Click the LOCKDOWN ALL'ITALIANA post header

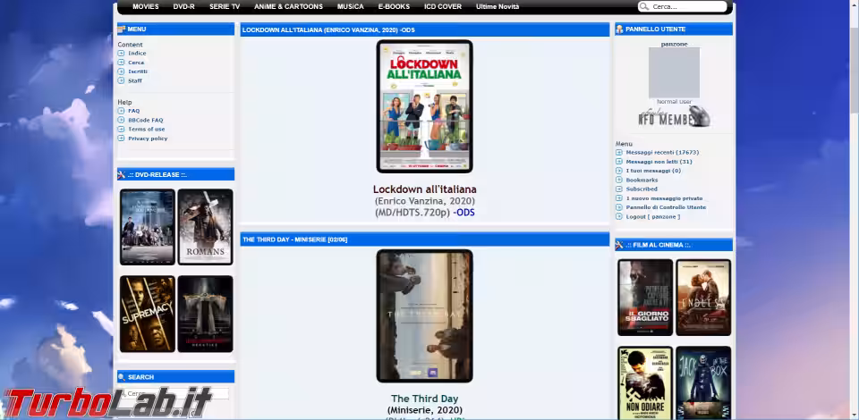[424, 29]
